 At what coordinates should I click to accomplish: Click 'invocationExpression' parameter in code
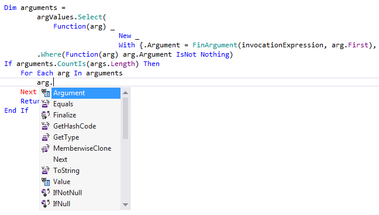(282, 45)
